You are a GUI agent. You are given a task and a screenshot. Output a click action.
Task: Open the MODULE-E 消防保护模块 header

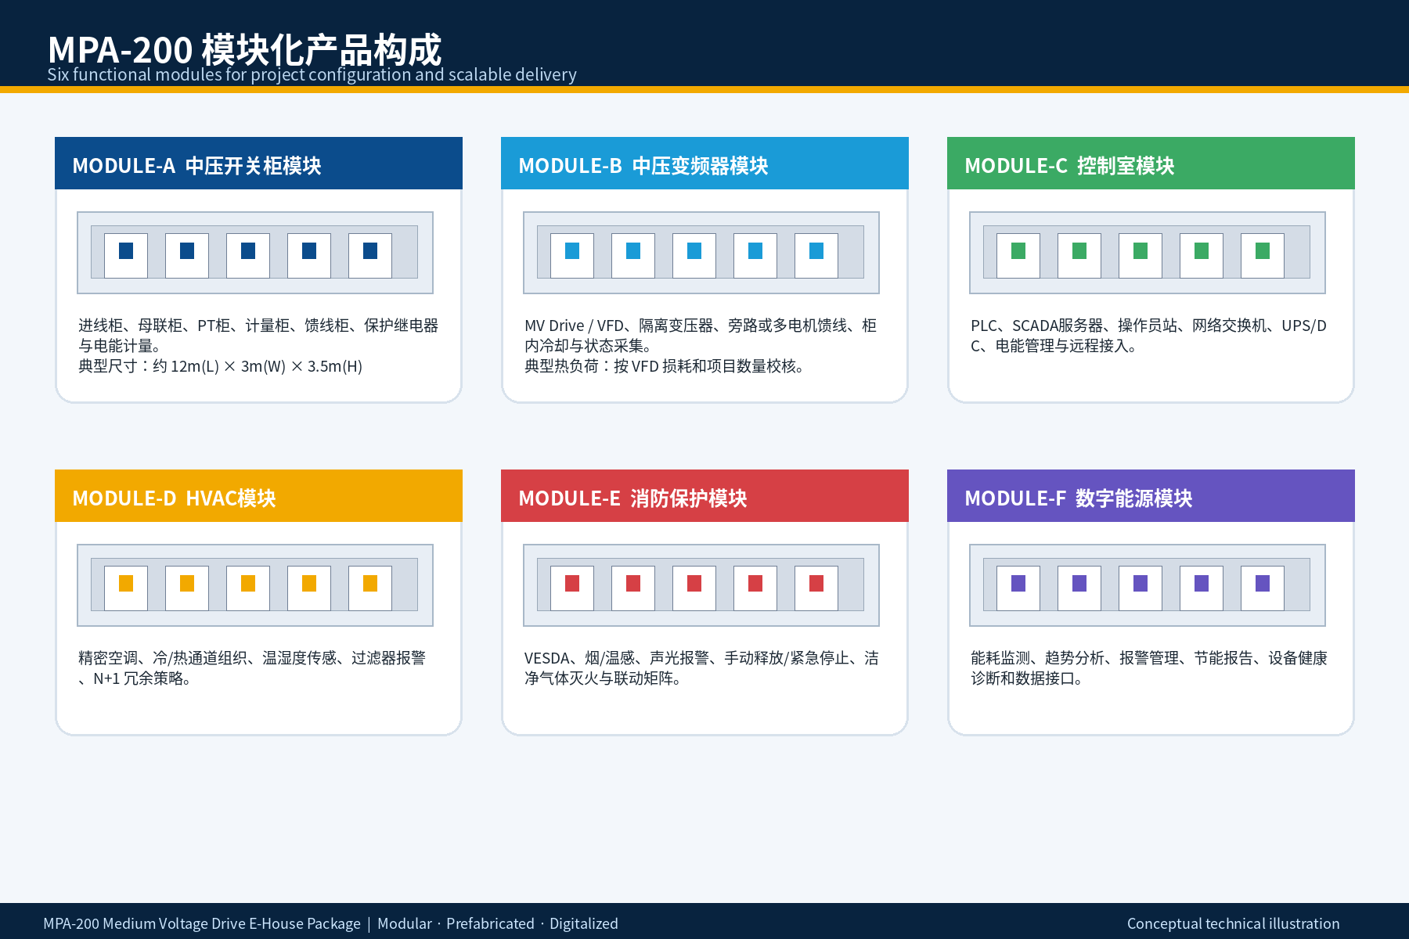click(x=704, y=496)
